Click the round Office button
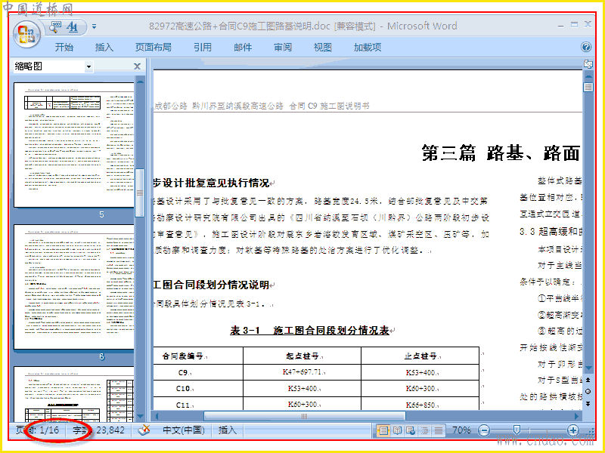Screen dimensions: 605x453 pos(26,34)
